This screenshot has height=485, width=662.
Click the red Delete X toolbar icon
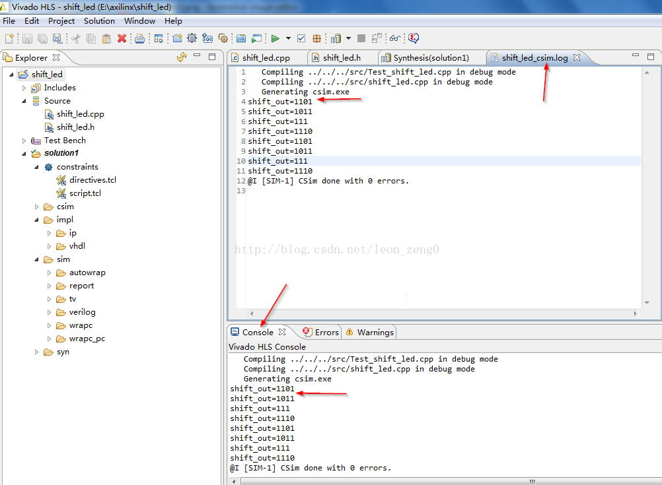point(122,38)
